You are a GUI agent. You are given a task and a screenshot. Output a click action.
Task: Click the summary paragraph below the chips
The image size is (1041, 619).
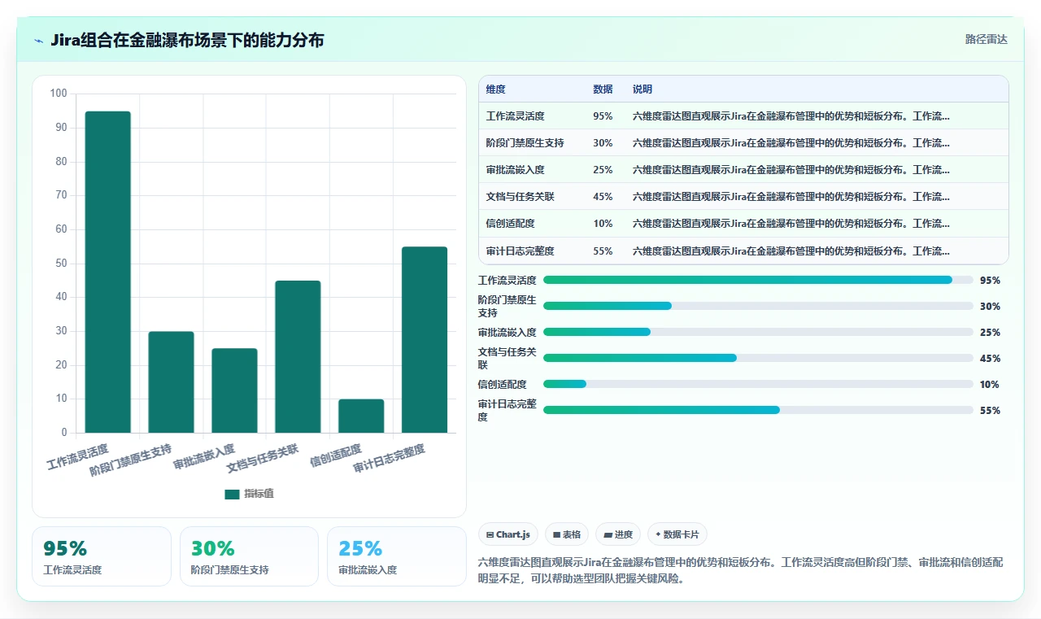742,570
